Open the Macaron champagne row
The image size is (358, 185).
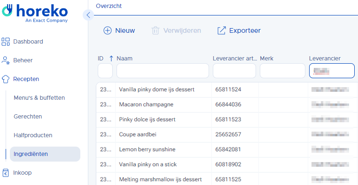[x=227, y=104]
